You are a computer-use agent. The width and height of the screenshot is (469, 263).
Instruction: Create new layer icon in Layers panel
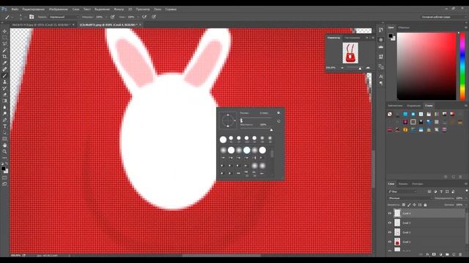(x=454, y=254)
